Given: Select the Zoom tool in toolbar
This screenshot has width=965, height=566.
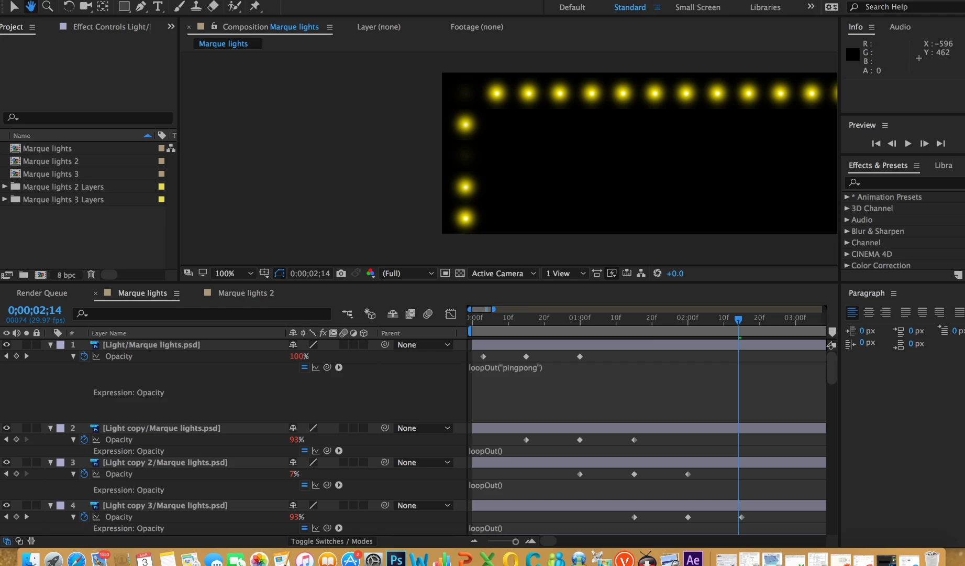Looking at the screenshot, I should pos(47,6).
